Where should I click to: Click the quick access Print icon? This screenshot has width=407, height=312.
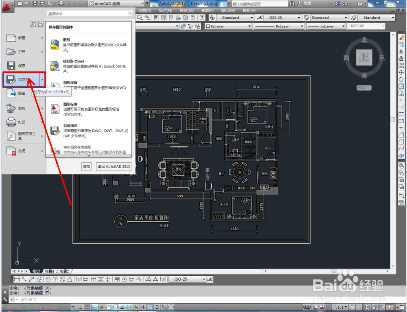pos(61,3)
